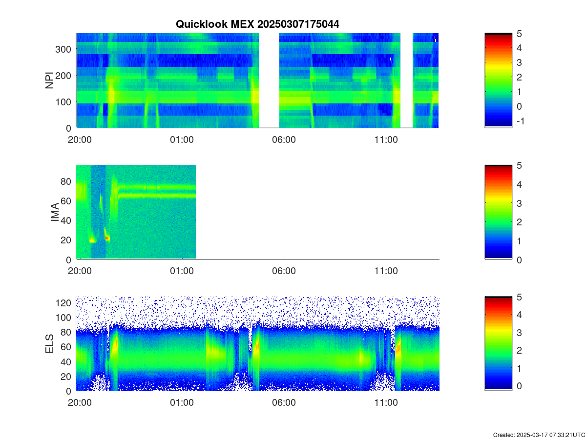Click "01:00" under the IMA plot
586x439 pixels.
click(x=182, y=271)
